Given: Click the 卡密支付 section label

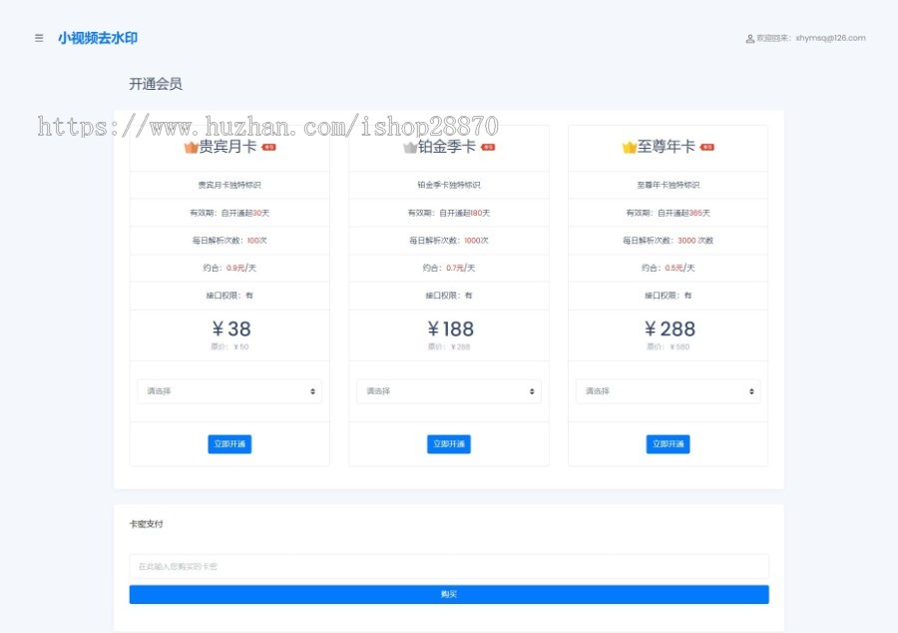Looking at the screenshot, I should point(146,523).
